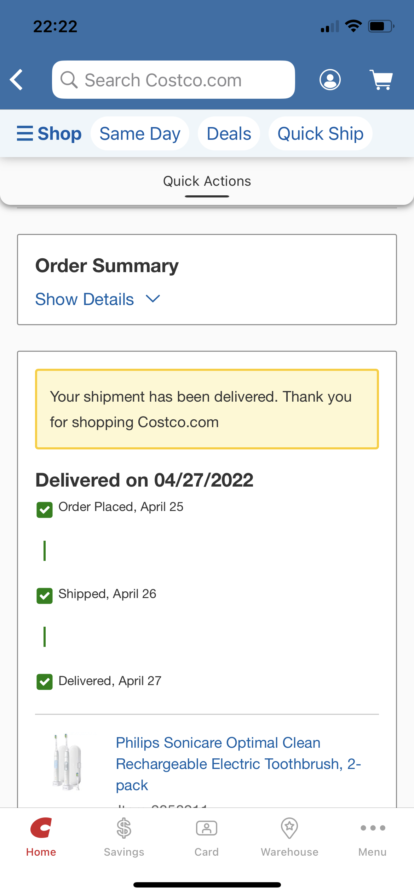The width and height of the screenshot is (414, 896).
Task: Tap the Order Placed checkmark box
Action: click(x=45, y=510)
